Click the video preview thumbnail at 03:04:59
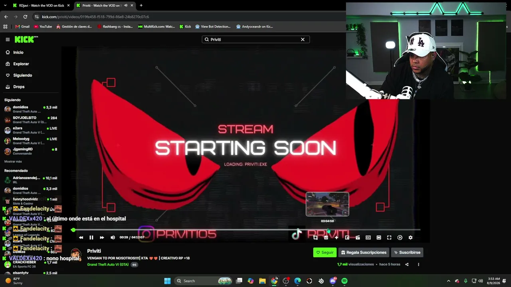The height and width of the screenshot is (287, 511). point(327,204)
